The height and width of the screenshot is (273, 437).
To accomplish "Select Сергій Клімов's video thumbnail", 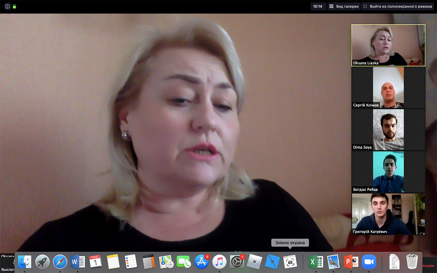I will pos(388,88).
